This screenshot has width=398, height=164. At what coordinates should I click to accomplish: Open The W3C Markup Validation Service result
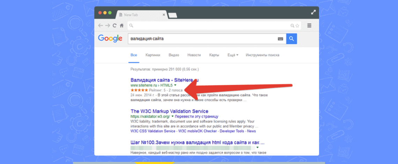tap(169, 111)
